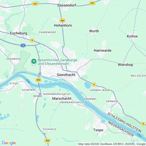Viewport: 146px width, 146px height.
Task: Click the Dassendorf place label
Action: tap(67, 5)
